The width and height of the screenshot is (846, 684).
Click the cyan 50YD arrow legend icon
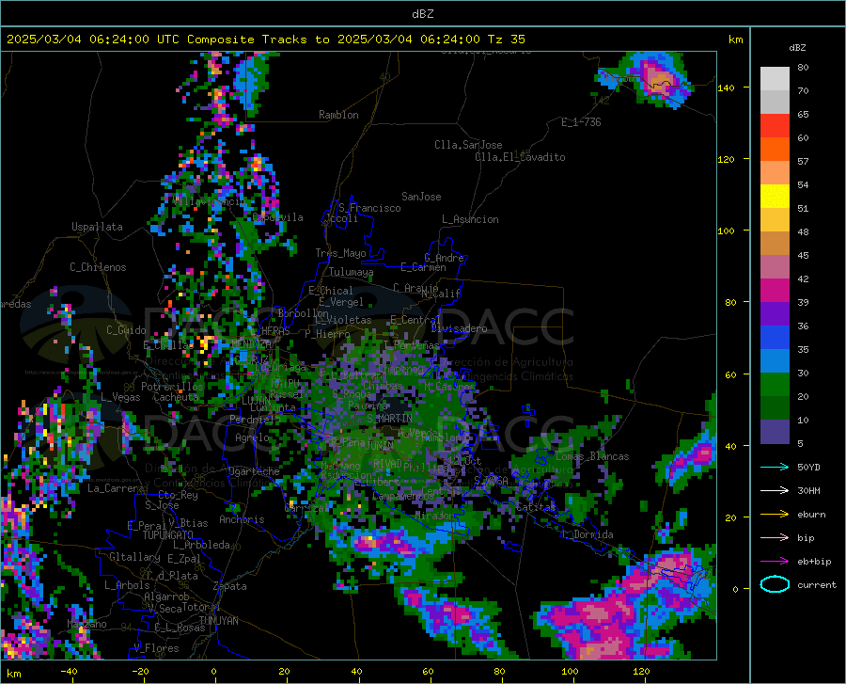tap(775, 467)
